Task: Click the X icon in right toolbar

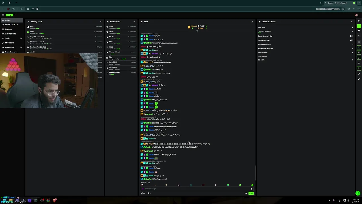Action: tap(359, 35)
